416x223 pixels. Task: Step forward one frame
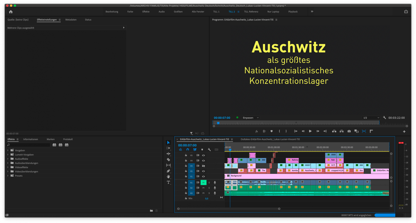(x=318, y=131)
